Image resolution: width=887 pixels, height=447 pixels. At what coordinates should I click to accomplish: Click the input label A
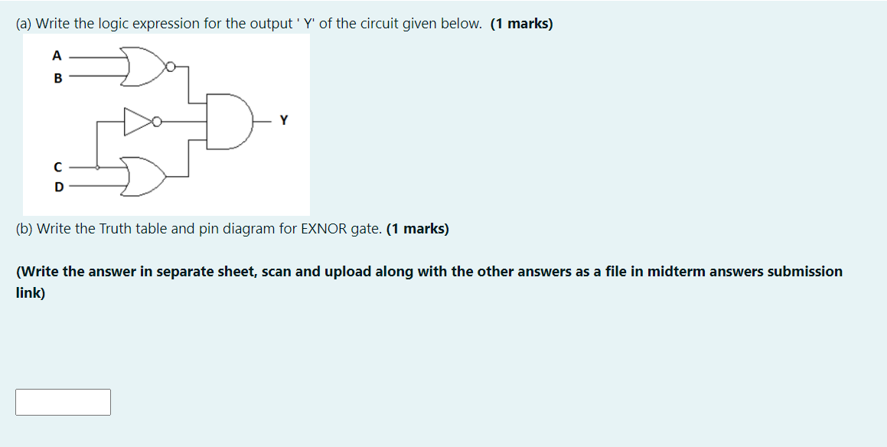(57, 56)
